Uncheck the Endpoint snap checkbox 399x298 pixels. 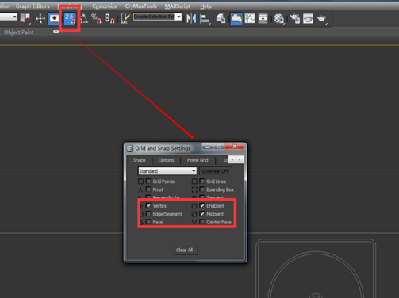[202, 205]
